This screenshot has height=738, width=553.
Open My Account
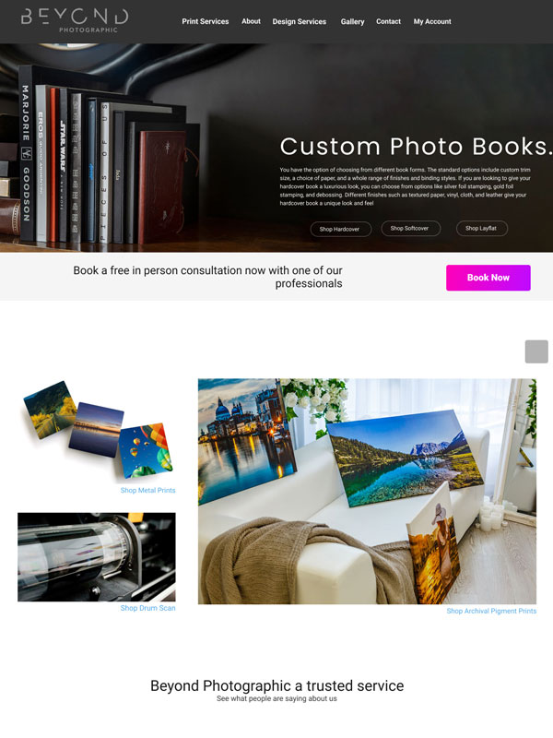tap(432, 21)
